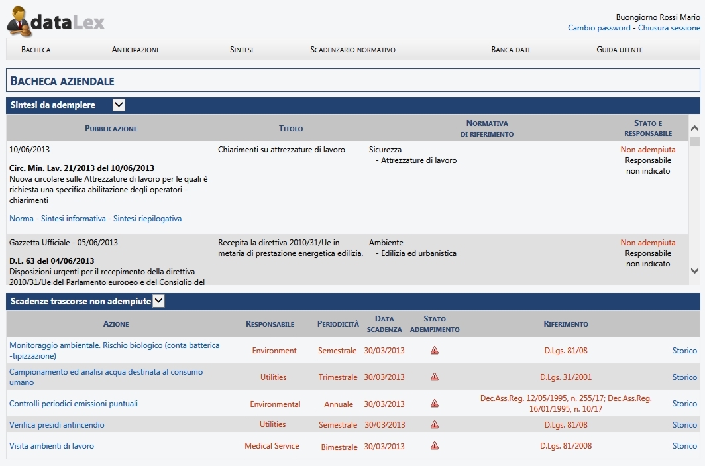Click the D.Lgs. 31/2001 reference

(x=566, y=377)
